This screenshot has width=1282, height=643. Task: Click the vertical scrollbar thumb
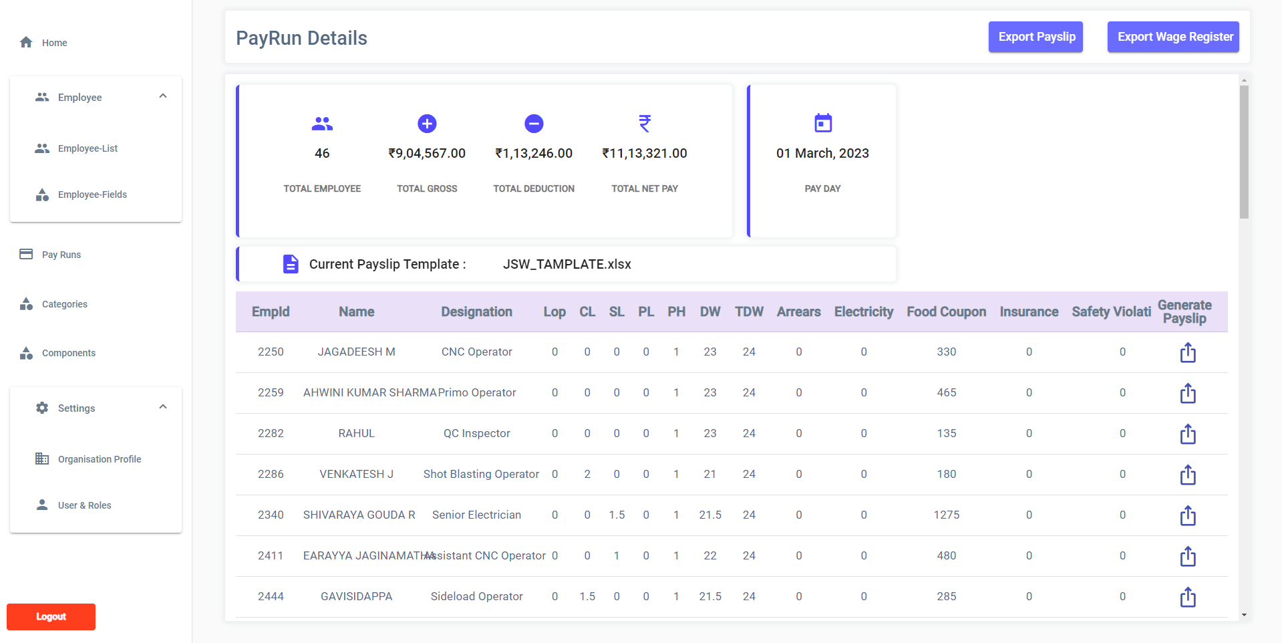tap(1243, 152)
